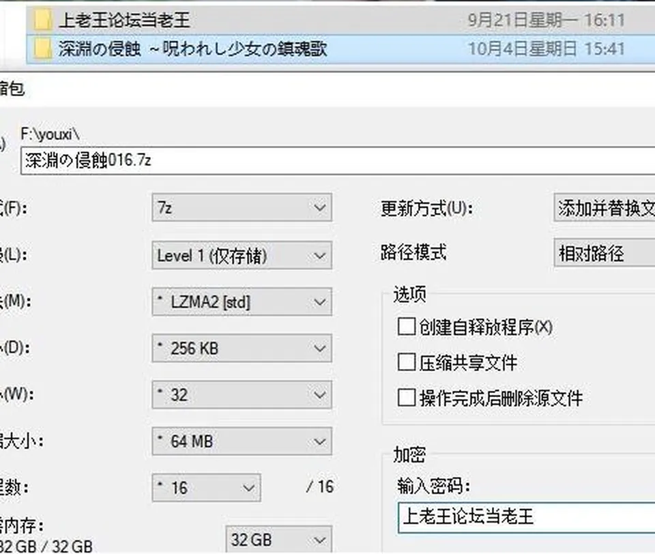Viewport: 655px width, 554px height.
Task: Click the F:\youxi\ path text
Action: (x=50, y=134)
